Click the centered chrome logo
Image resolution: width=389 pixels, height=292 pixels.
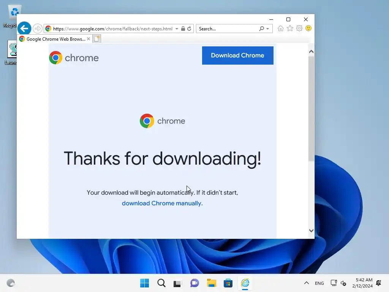click(162, 121)
